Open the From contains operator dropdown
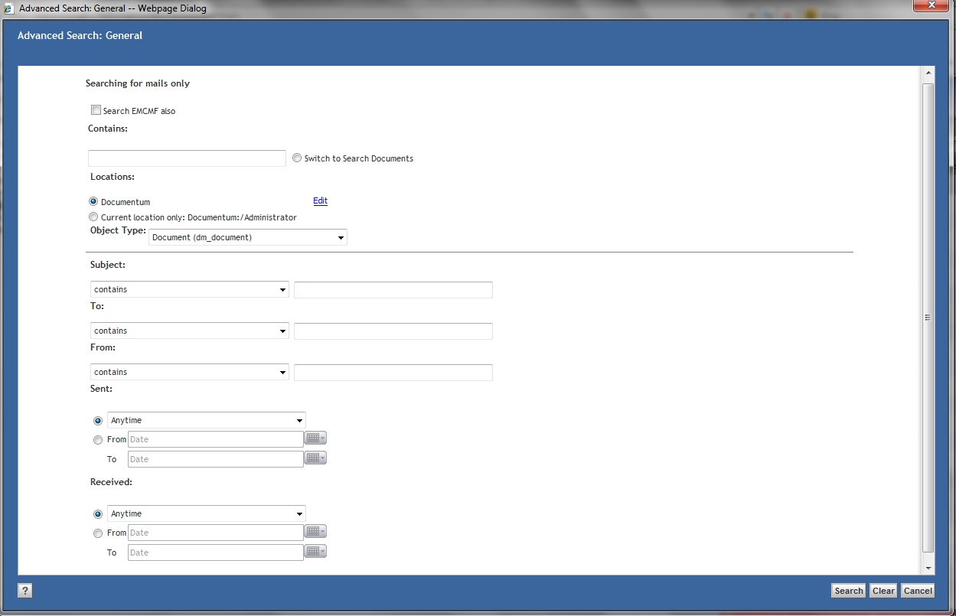Screen dimensions: 956x616 pos(190,372)
